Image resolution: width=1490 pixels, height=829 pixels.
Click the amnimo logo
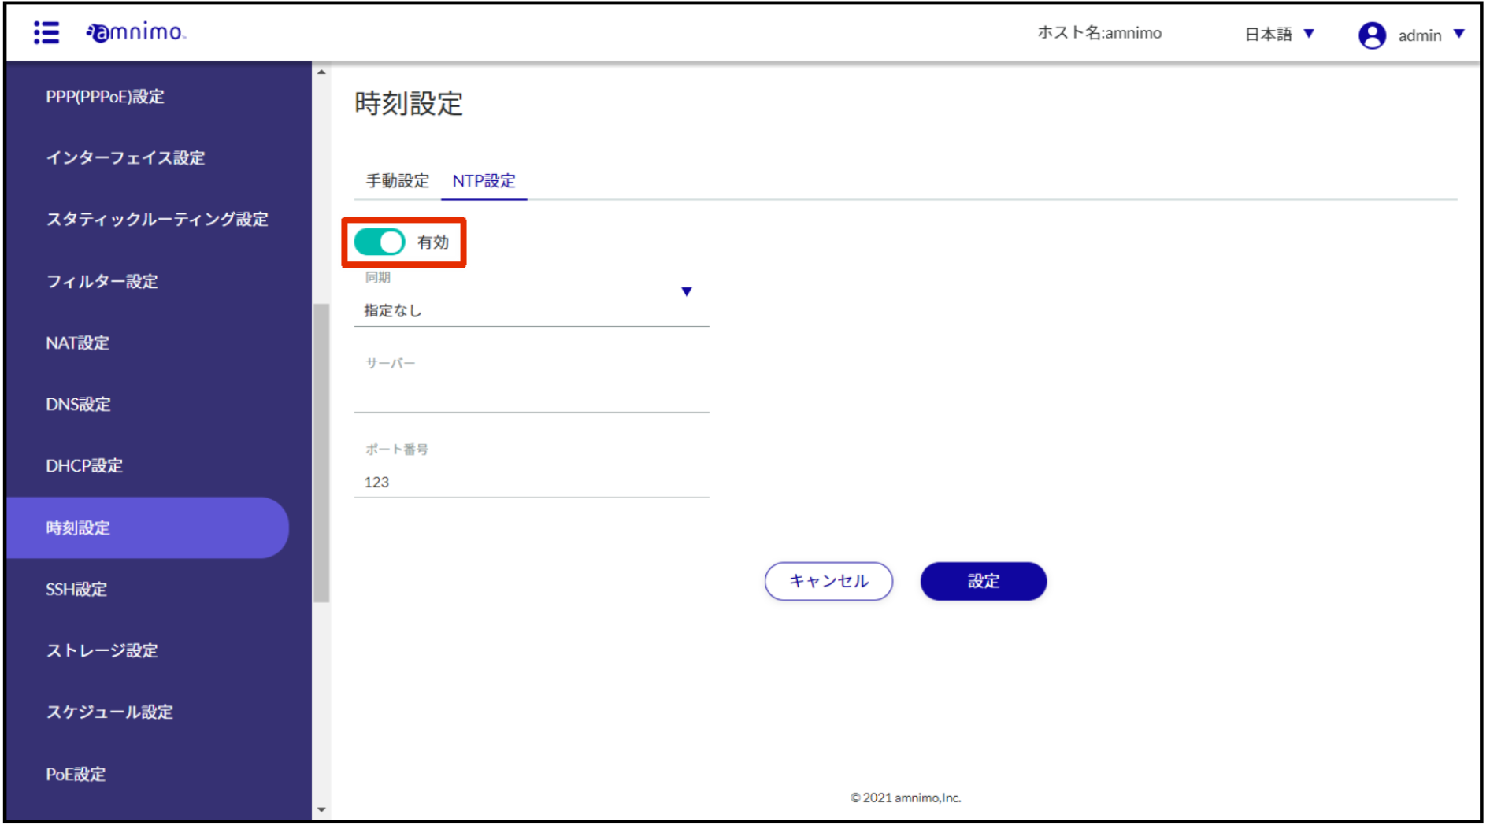point(135,32)
